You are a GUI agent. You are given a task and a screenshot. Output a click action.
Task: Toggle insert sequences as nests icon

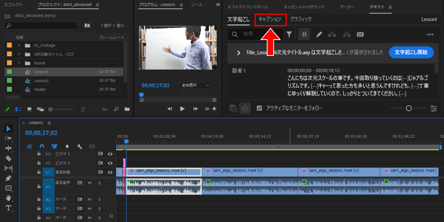(29, 146)
